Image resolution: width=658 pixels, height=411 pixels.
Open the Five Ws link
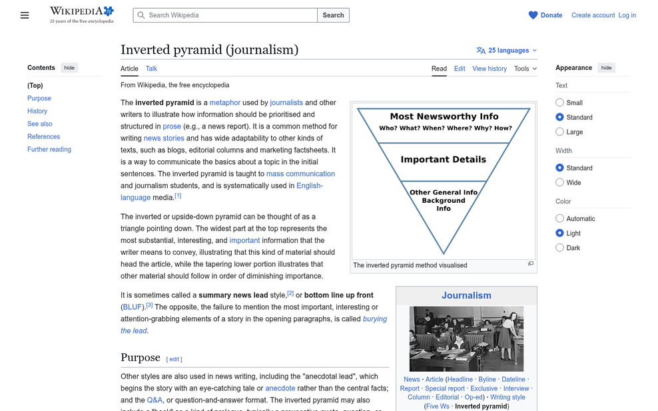438,406
